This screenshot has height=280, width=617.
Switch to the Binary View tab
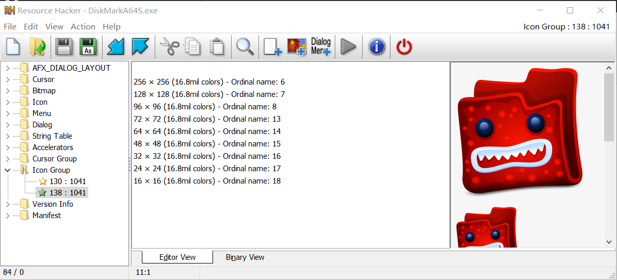tap(245, 257)
